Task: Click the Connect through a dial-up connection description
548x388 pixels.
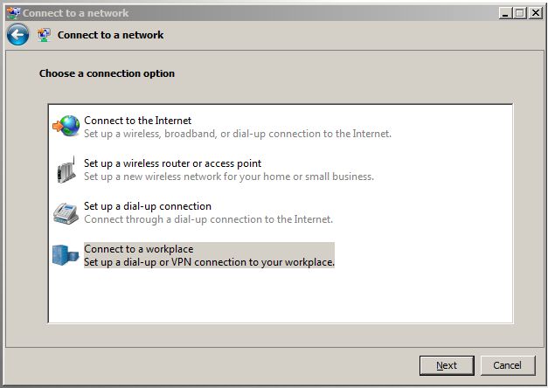Action: pos(208,219)
